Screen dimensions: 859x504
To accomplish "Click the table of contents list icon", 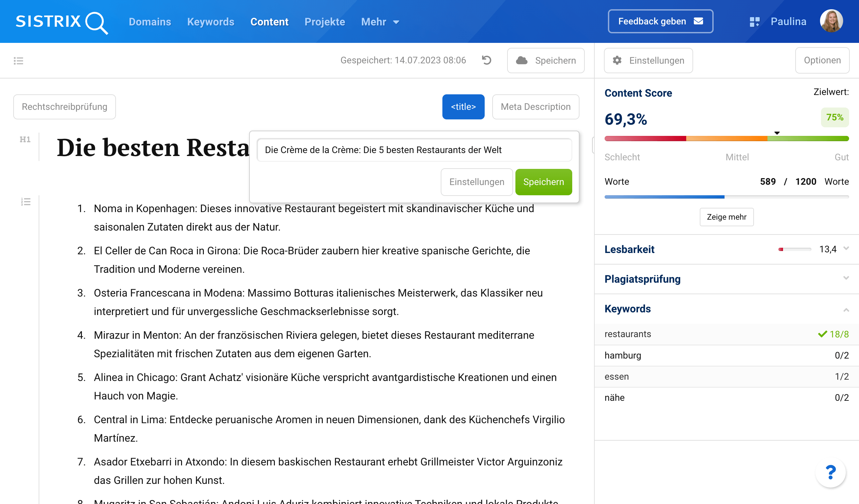I will click(19, 61).
